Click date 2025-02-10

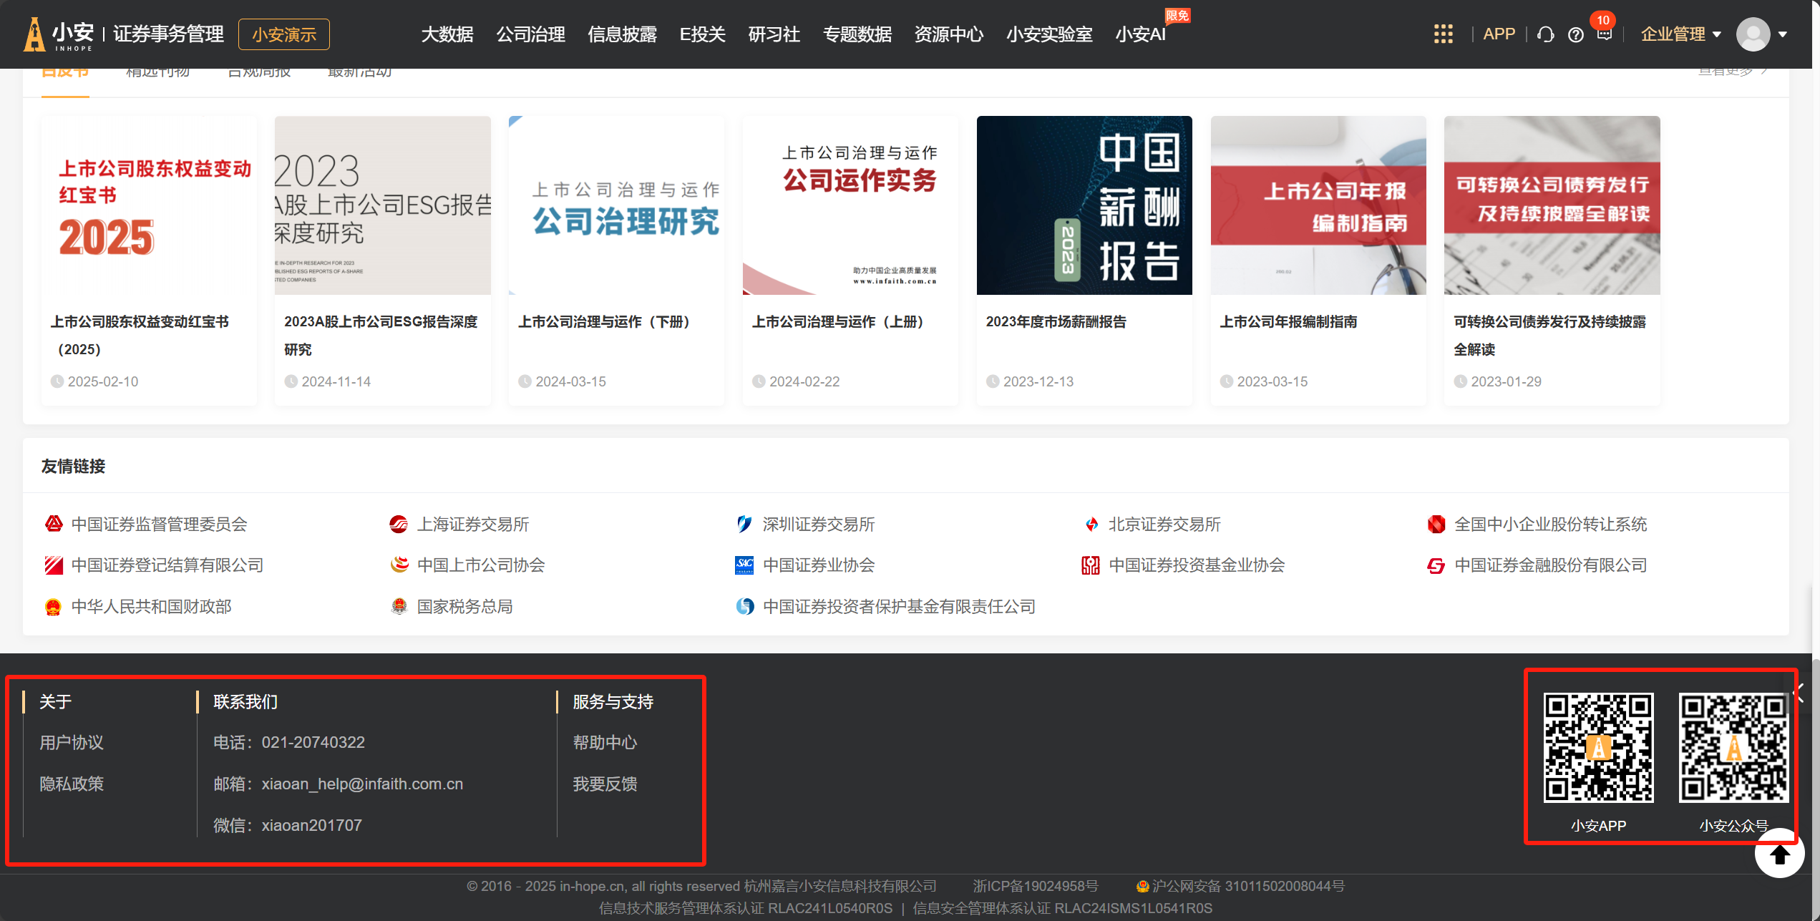103,382
